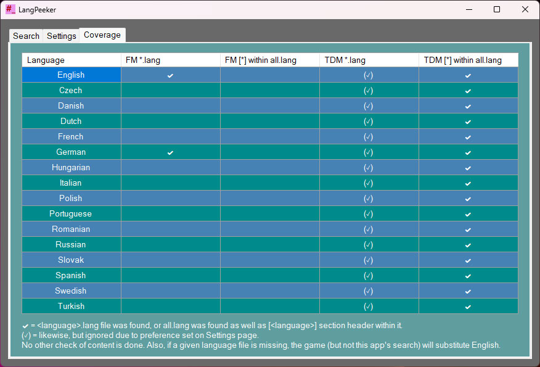The width and height of the screenshot is (540, 367).
Task: Click the FM *.lang column header
Action: pos(170,60)
